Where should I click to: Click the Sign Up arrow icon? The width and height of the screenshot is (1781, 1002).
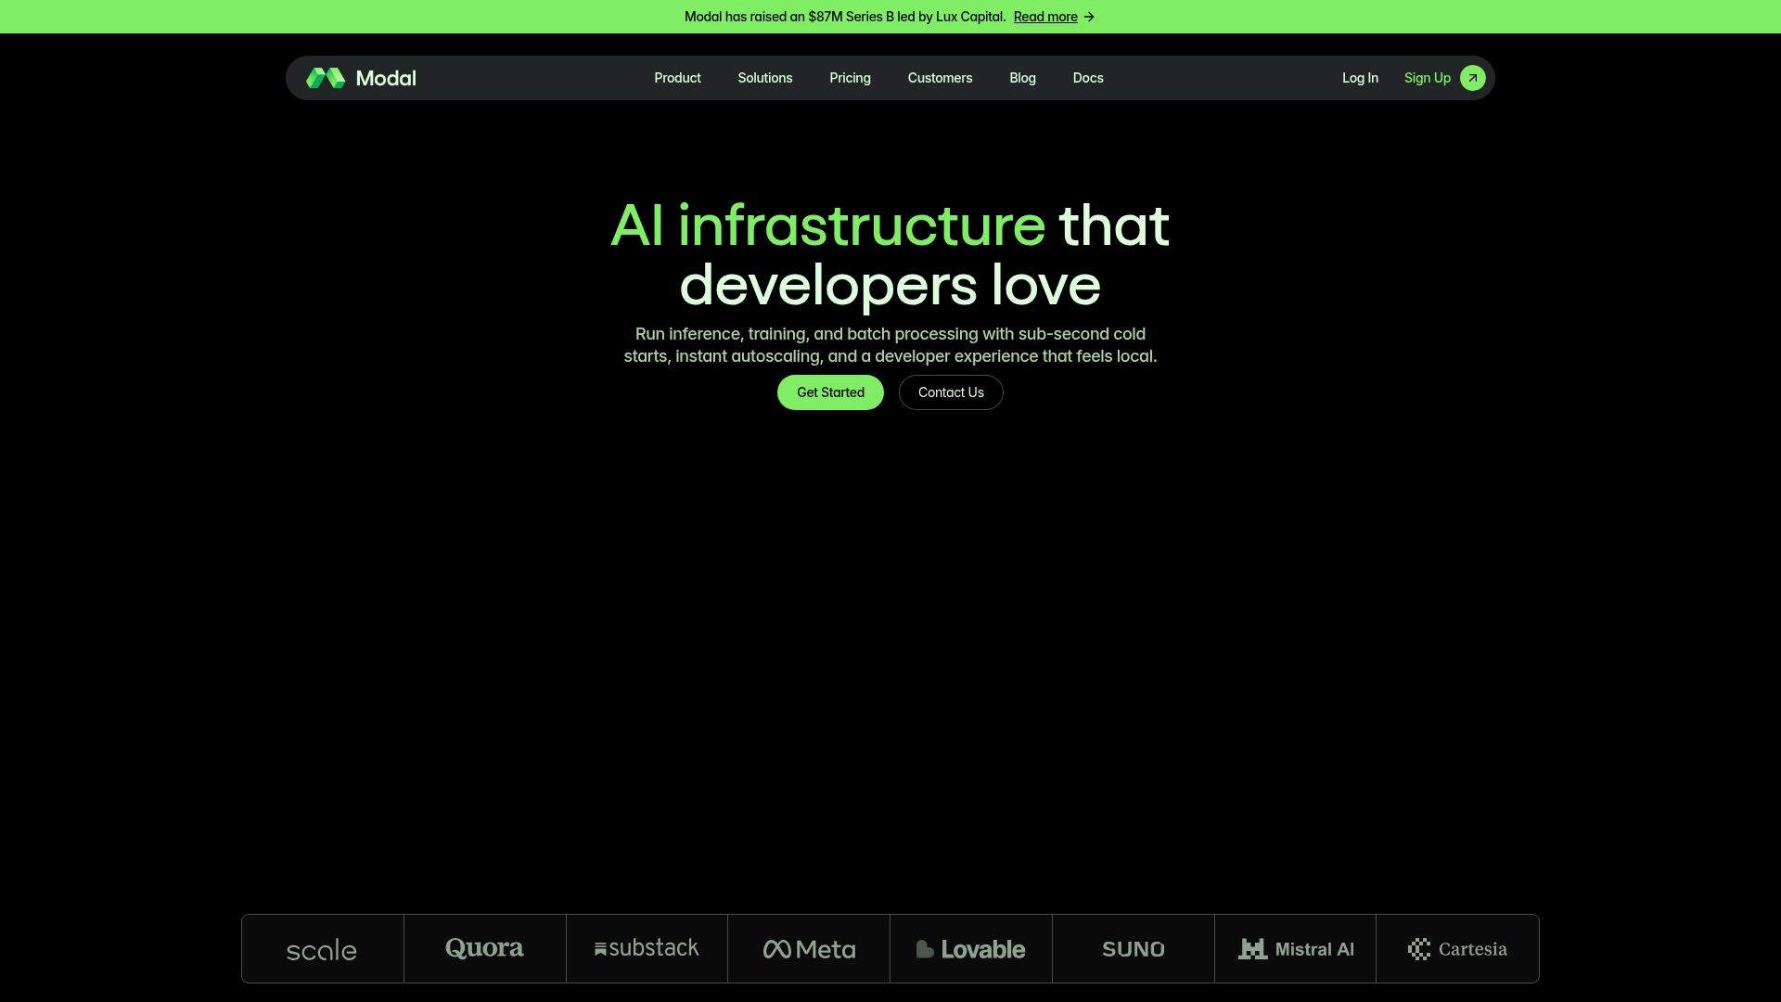pyautogui.click(x=1472, y=78)
